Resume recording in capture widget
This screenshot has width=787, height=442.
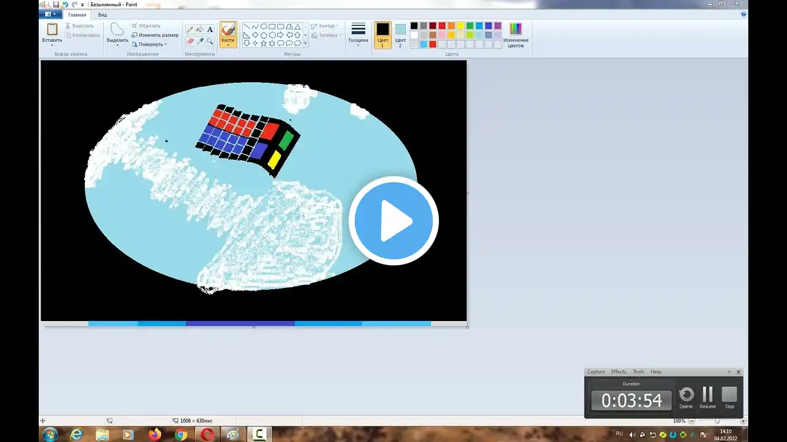pos(708,397)
